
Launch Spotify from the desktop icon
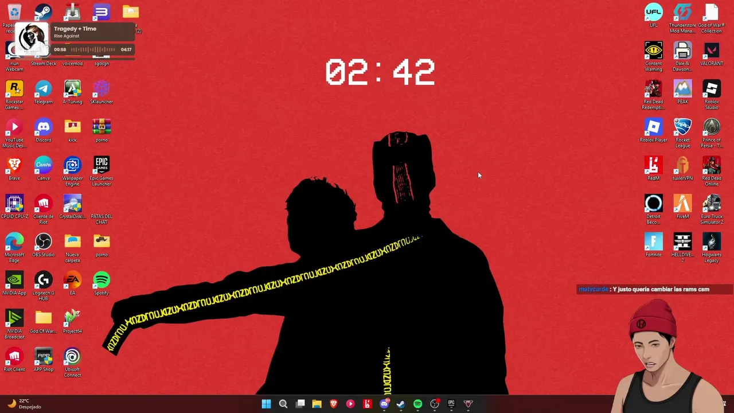(x=101, y=284)
